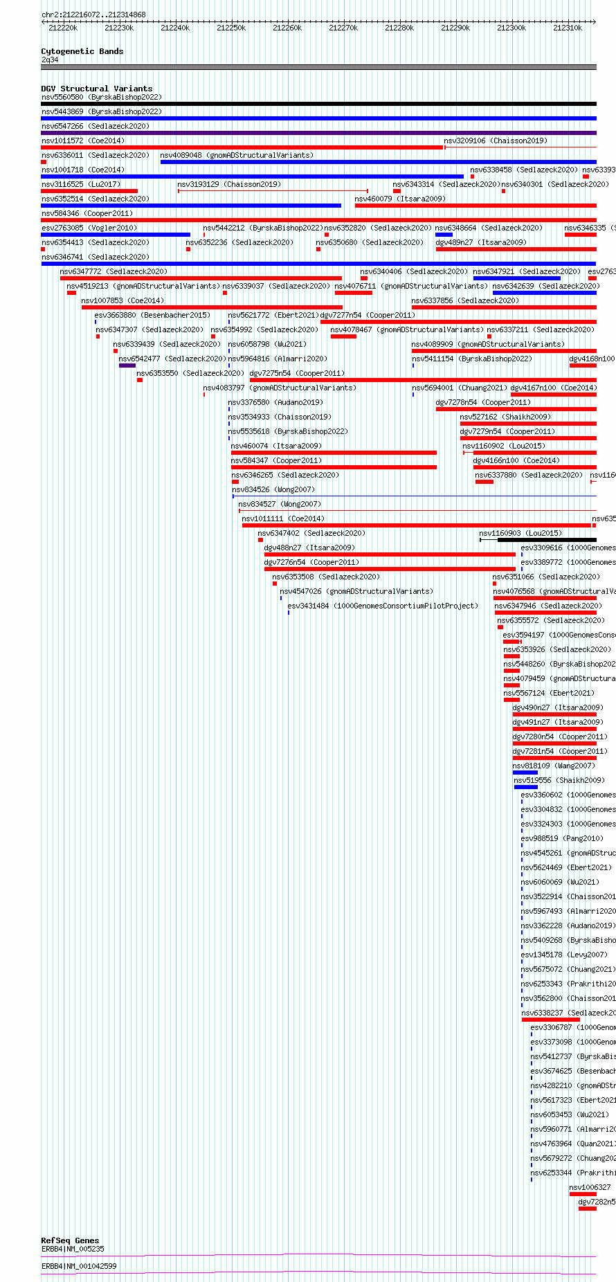This screenshot has height=1282, width=616.
Task: Select nsv3209106 (Chaisson2019) variant label
Action: 496,141
